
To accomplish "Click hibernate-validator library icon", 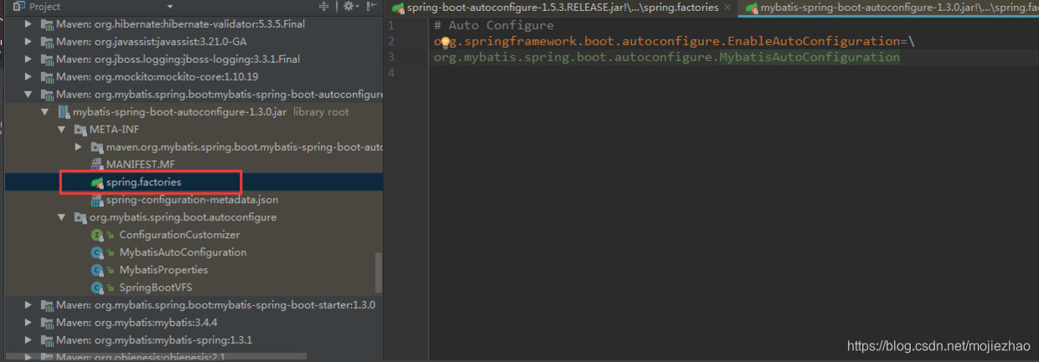I will coord(47,23).
